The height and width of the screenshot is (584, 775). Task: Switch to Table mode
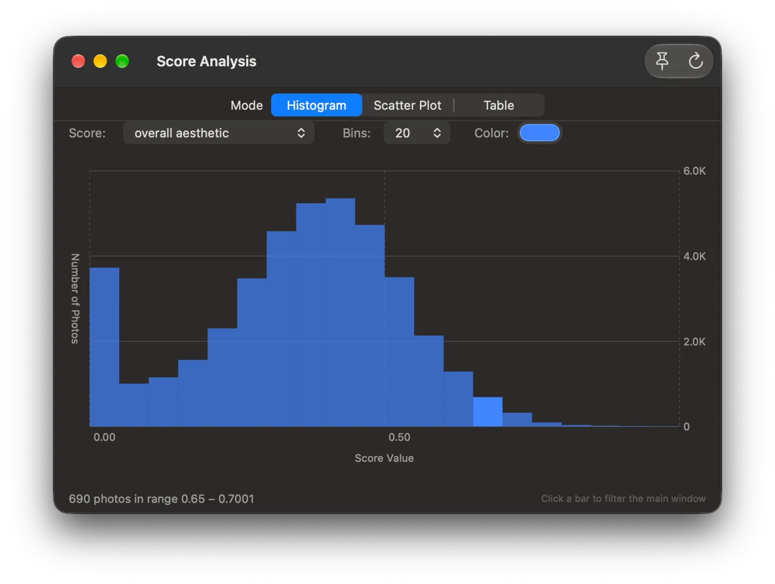point(498,105)
